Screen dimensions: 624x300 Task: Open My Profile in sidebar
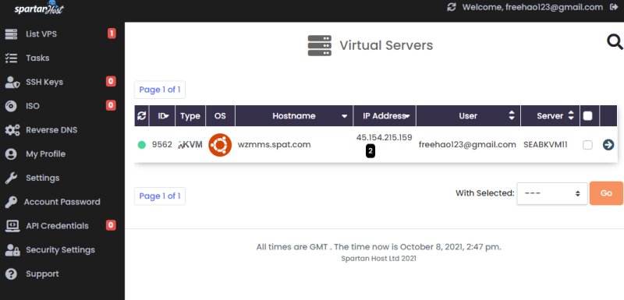click(46, 154)
